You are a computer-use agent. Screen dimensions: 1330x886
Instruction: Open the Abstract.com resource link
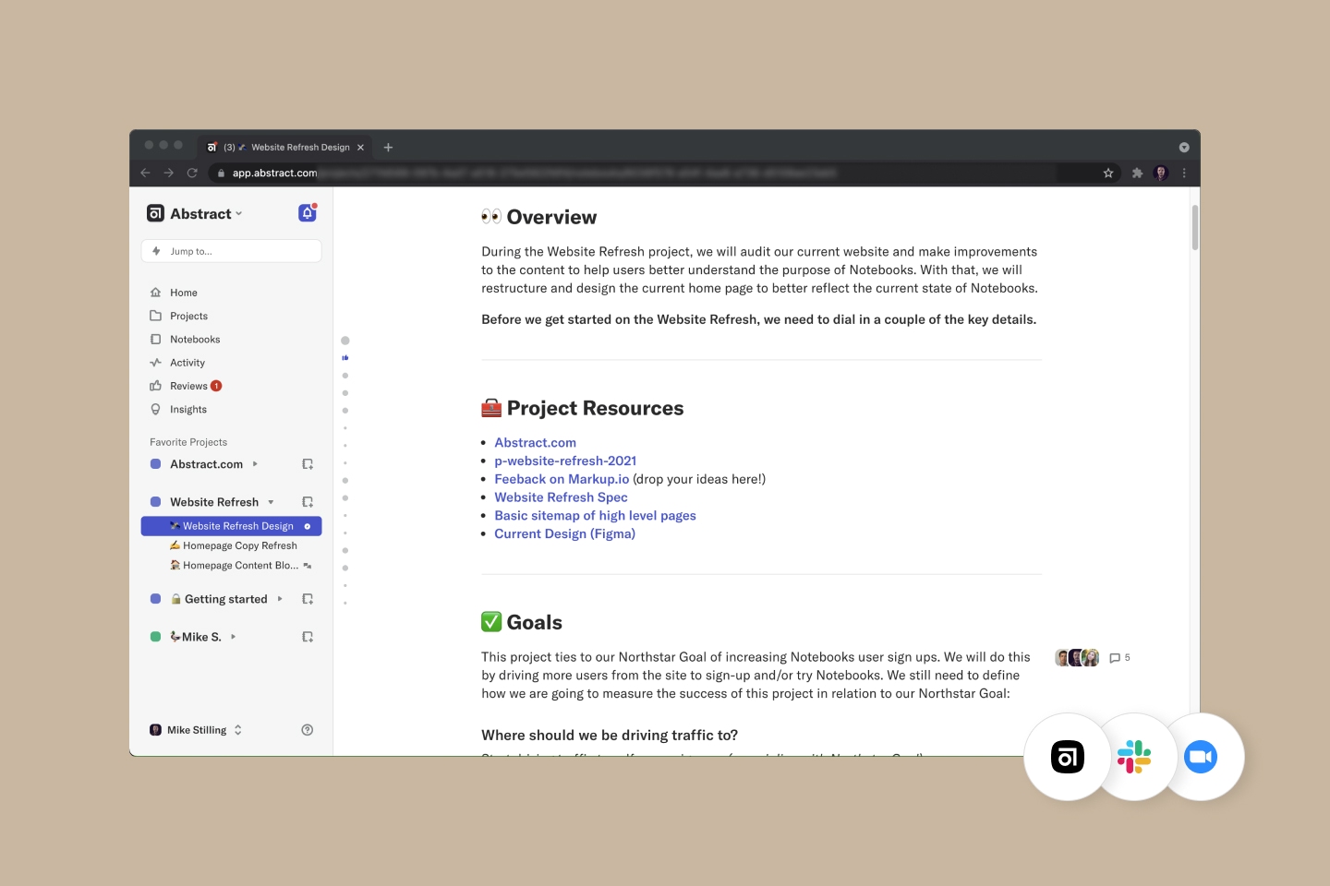click(x=535, y=443)
